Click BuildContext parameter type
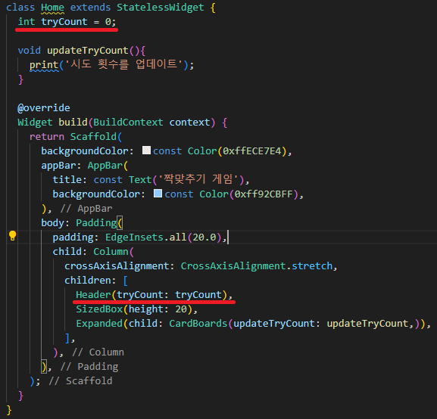The image size is (437, 419). pos(128,123)
